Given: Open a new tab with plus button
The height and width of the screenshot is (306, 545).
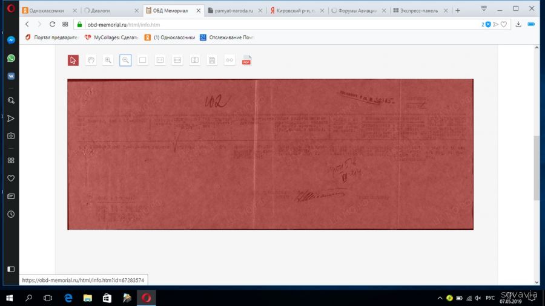Looking at the screenshot, I should [458, 10].
